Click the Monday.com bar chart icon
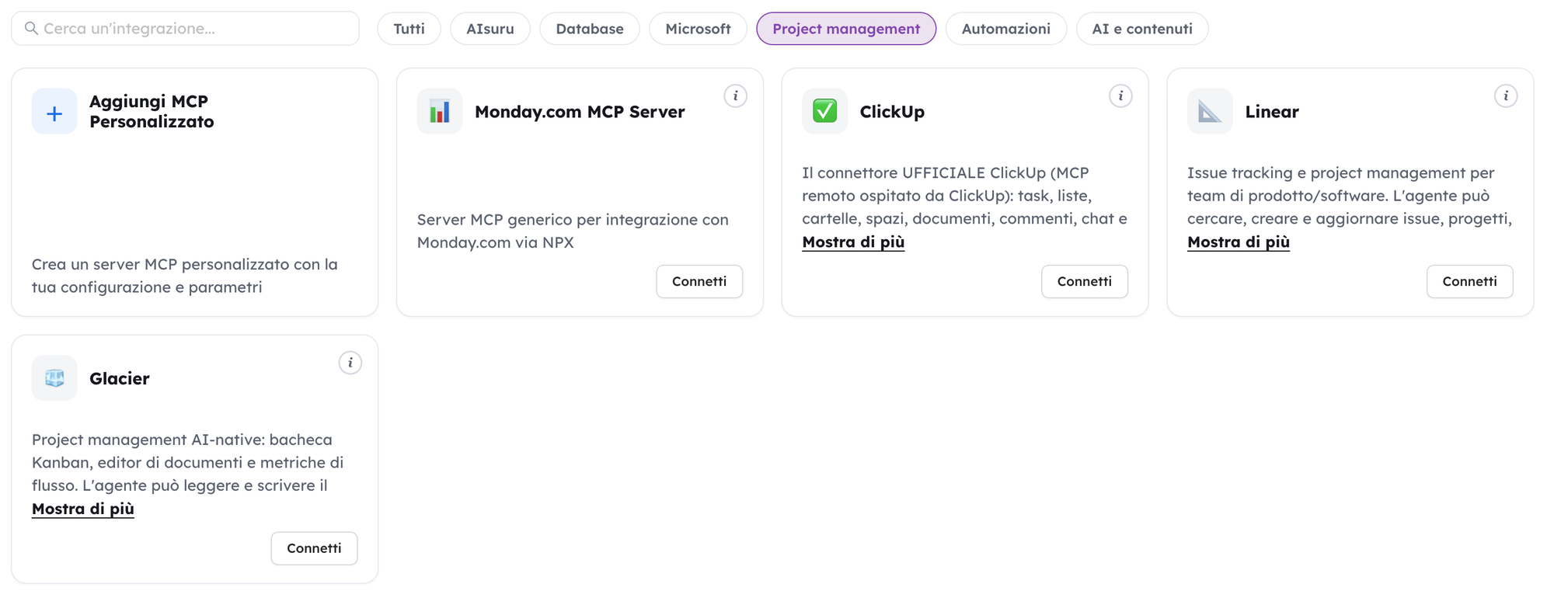 click(x=440, y=112)
